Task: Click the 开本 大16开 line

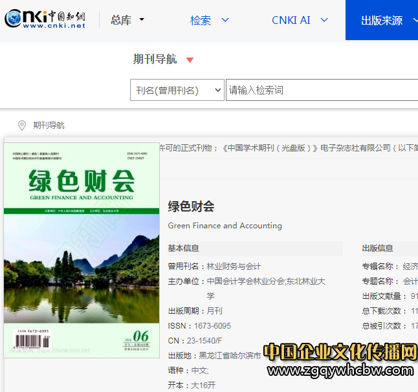Action: tap(192, 386)
